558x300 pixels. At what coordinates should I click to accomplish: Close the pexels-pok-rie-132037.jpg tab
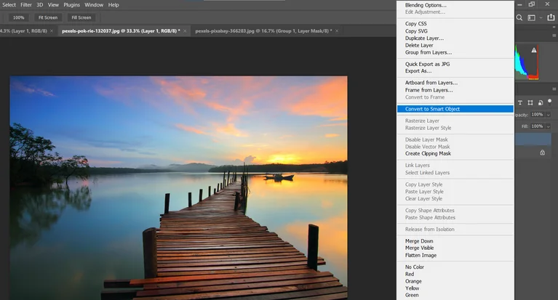(185, 31)
